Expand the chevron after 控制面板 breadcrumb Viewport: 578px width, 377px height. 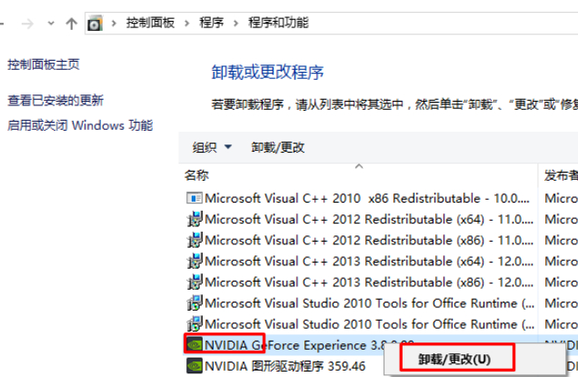coord(187,24)
